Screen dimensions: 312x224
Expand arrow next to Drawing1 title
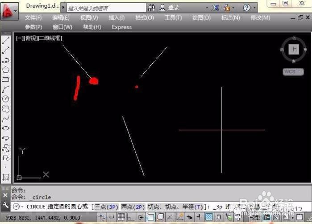[x=63, y=8]
